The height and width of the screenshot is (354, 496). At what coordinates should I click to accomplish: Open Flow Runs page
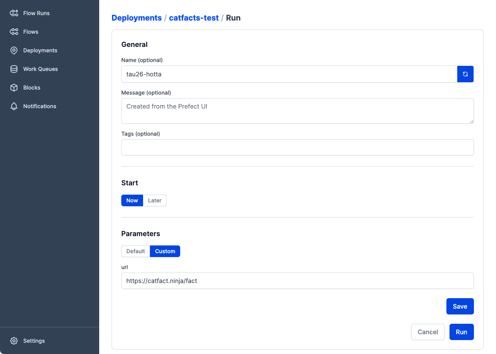[36, 13]
